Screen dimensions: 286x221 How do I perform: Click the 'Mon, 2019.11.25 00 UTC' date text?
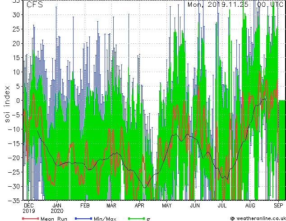[235, 5]
